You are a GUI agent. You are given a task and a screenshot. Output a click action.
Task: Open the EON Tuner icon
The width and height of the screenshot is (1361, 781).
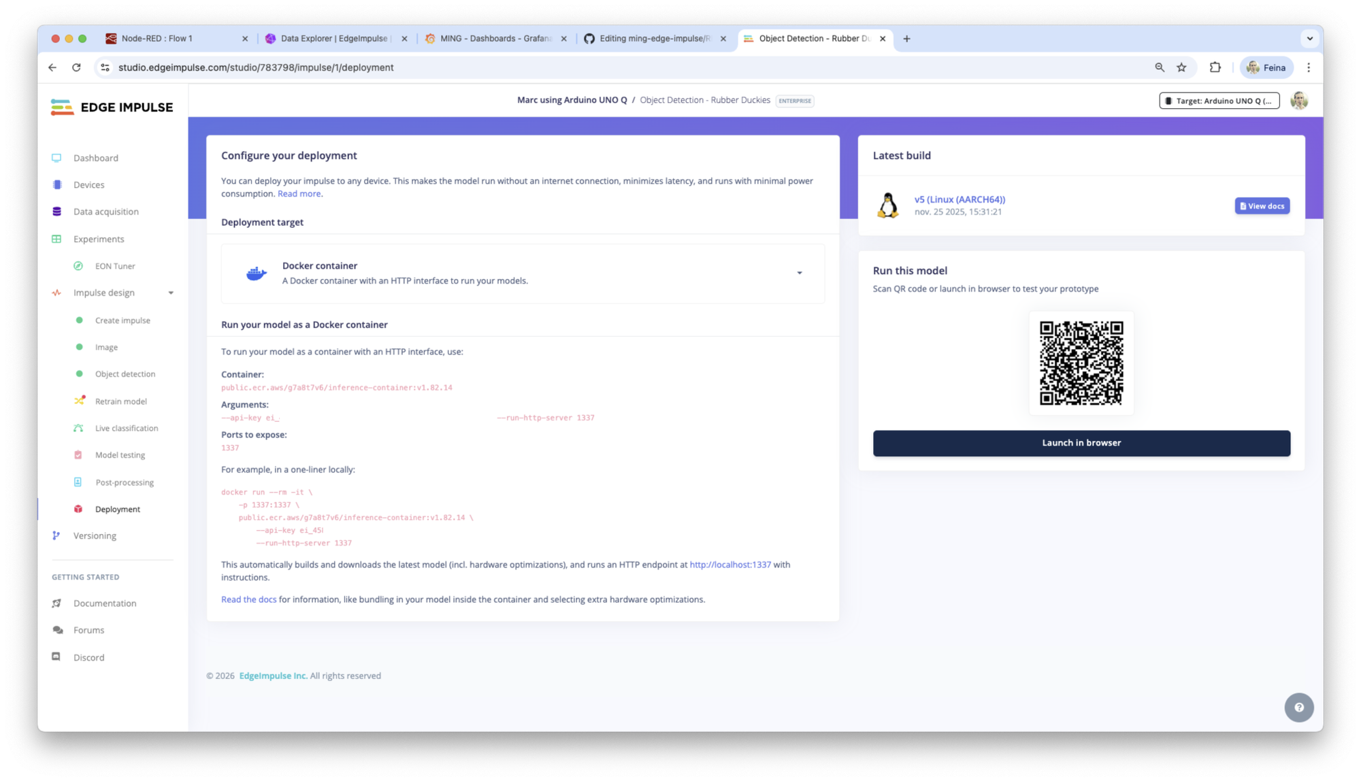[78, 266]
